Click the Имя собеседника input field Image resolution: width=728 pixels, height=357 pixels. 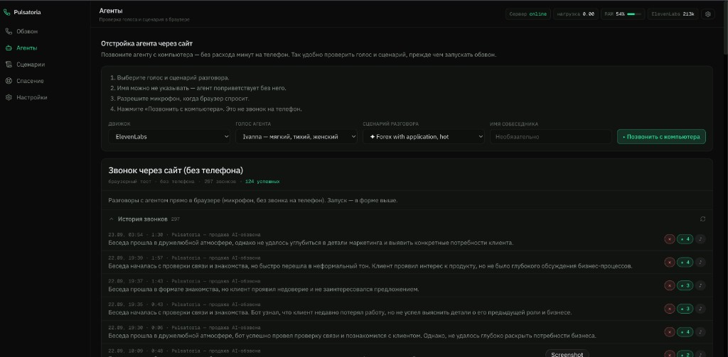[551, 137]
